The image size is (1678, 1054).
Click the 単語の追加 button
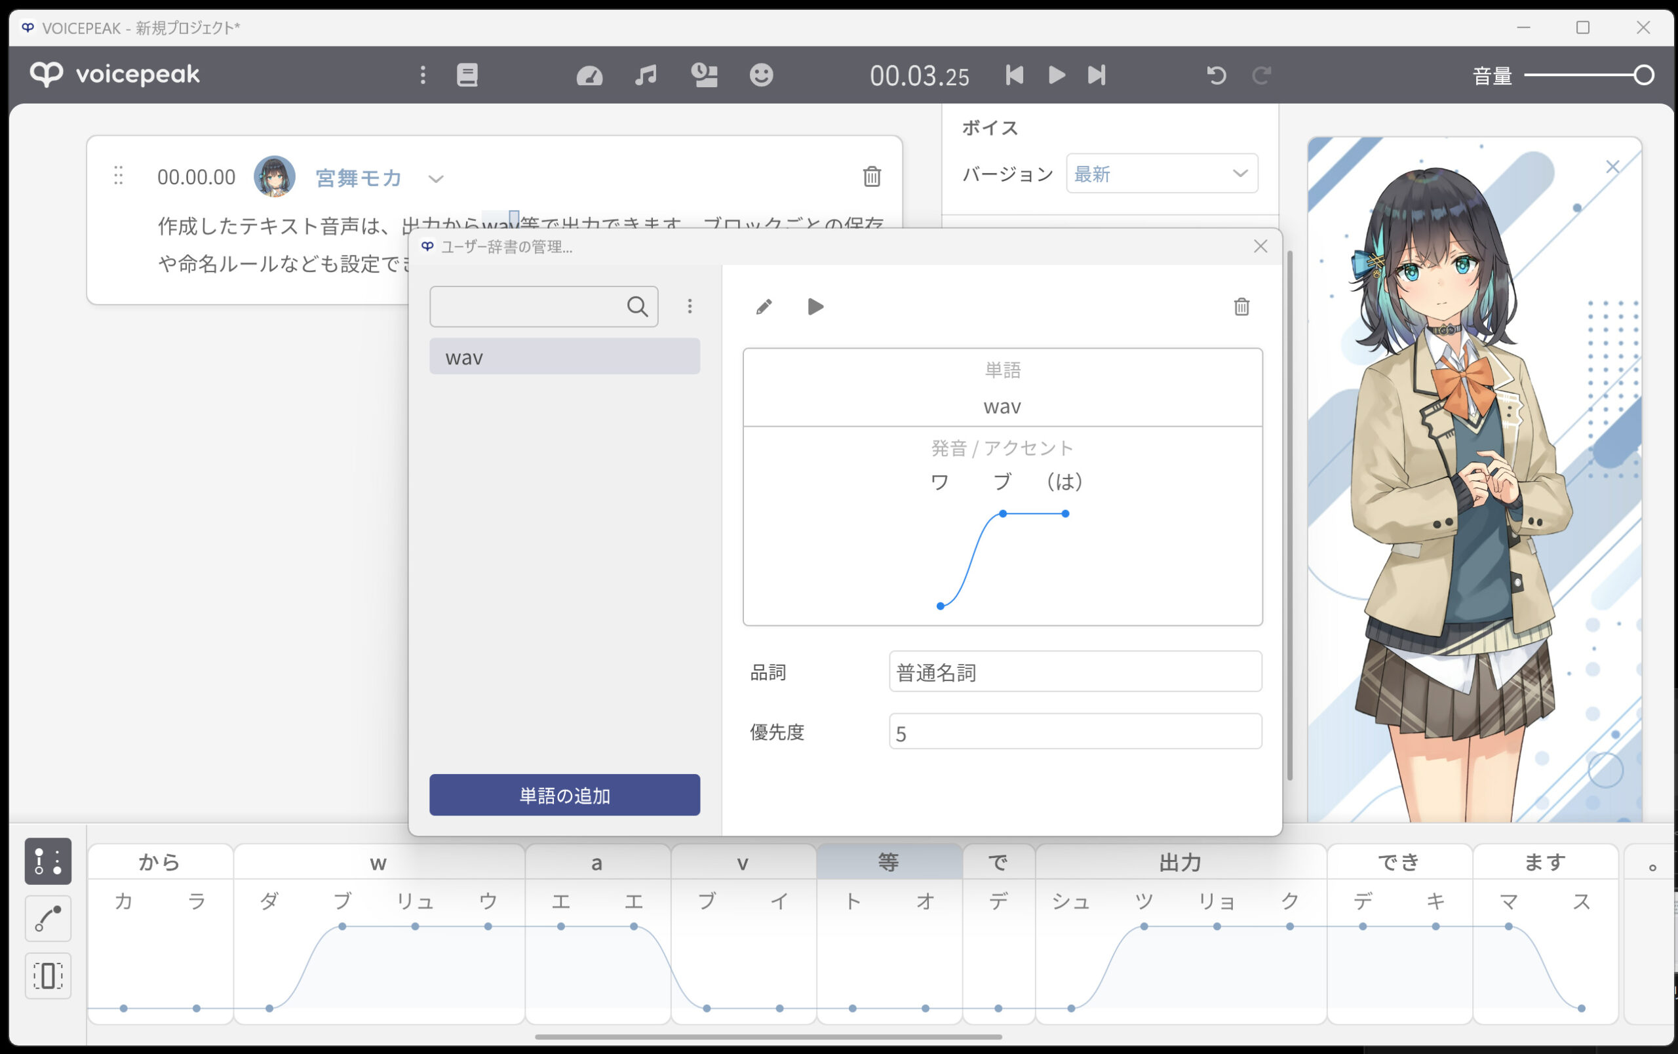click(564, 795)
